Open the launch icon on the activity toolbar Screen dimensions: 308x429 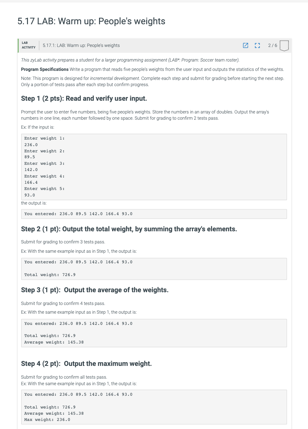coord(246,45)
